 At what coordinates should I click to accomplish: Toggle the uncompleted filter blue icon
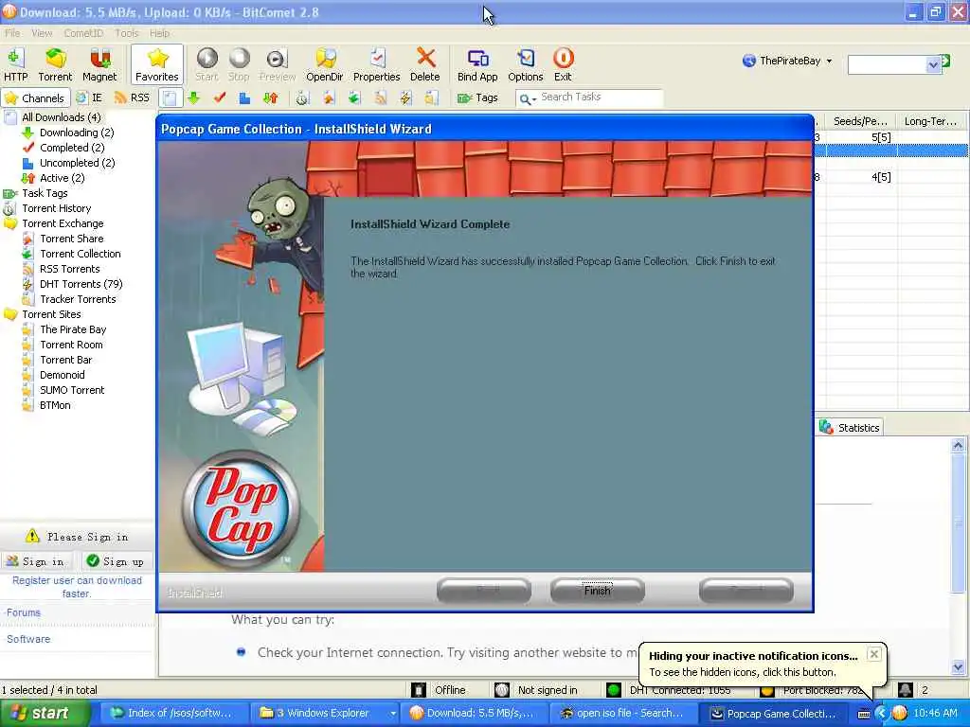pos(244,98)
